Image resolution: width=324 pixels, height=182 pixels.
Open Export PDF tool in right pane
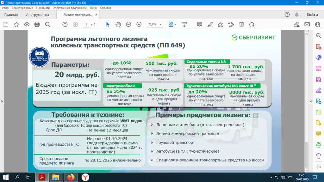pos(318,58)
